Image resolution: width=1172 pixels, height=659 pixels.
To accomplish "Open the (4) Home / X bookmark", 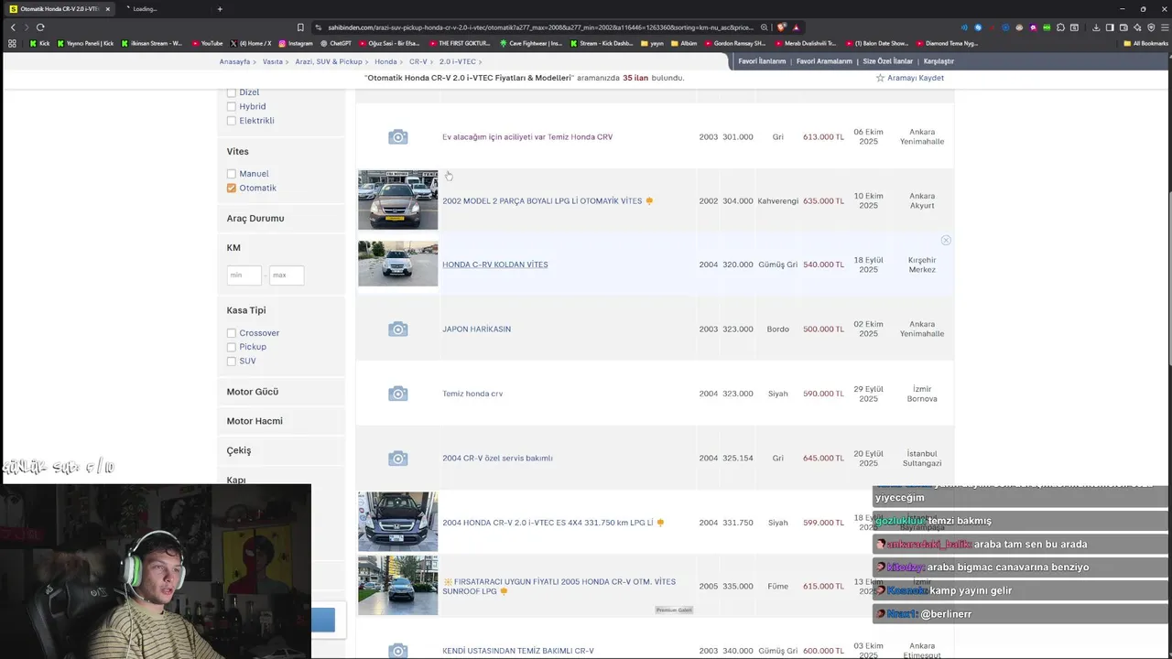I will (x=251, y=43).
